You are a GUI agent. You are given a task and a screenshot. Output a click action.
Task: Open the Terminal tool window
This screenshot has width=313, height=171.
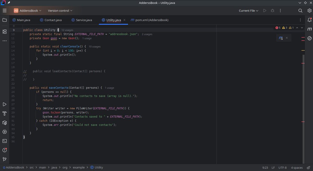coord(4,141)
